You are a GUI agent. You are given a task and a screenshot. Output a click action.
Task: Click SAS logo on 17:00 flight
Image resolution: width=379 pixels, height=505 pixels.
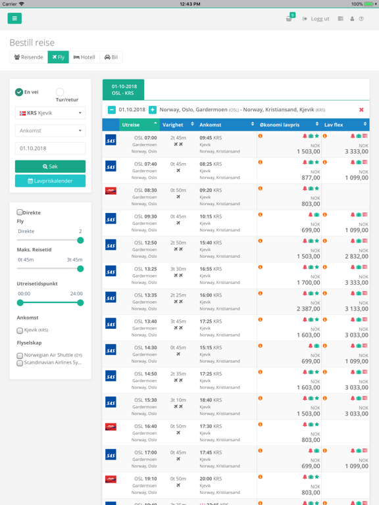pyautogui.click(x=111, y=455)
